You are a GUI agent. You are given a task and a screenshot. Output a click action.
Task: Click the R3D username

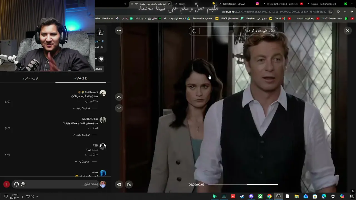[95, 146]
